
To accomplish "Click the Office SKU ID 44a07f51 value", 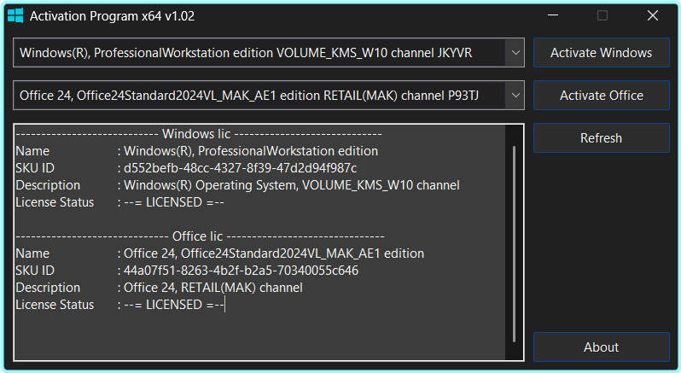I will (241, 271).
